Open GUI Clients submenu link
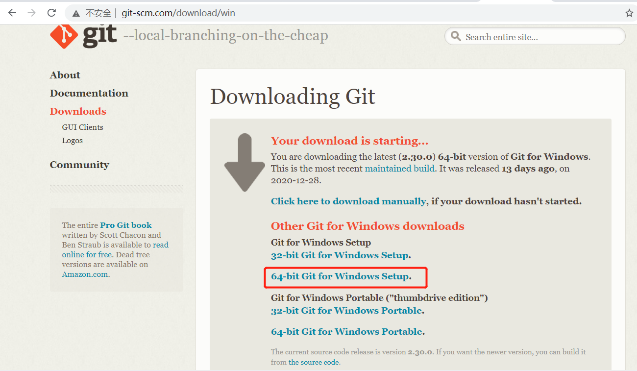The width and height of the screenshot is (637, 371). coord(82,127)
